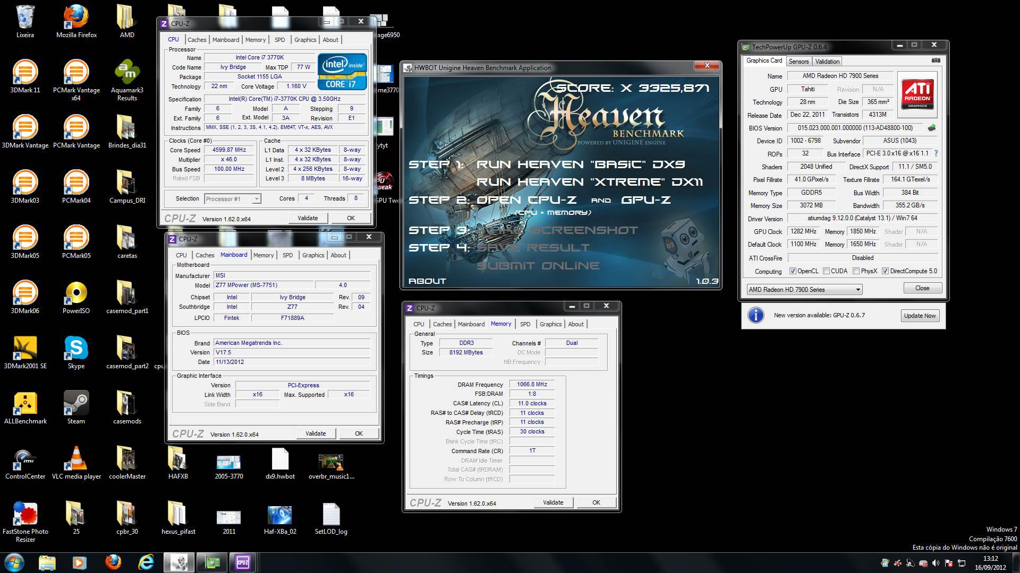Open FastStone Photo Resizer icon
1020x573 pixels.
[x=25, y=522]
